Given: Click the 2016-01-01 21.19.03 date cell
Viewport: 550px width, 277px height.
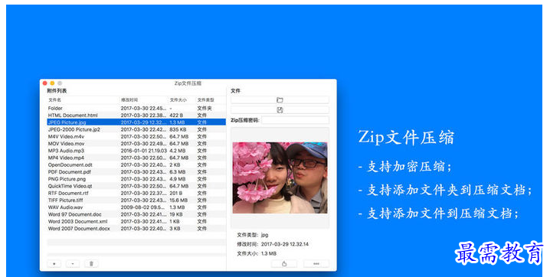Looking at the screenshot, I should (x=144, y=151).
